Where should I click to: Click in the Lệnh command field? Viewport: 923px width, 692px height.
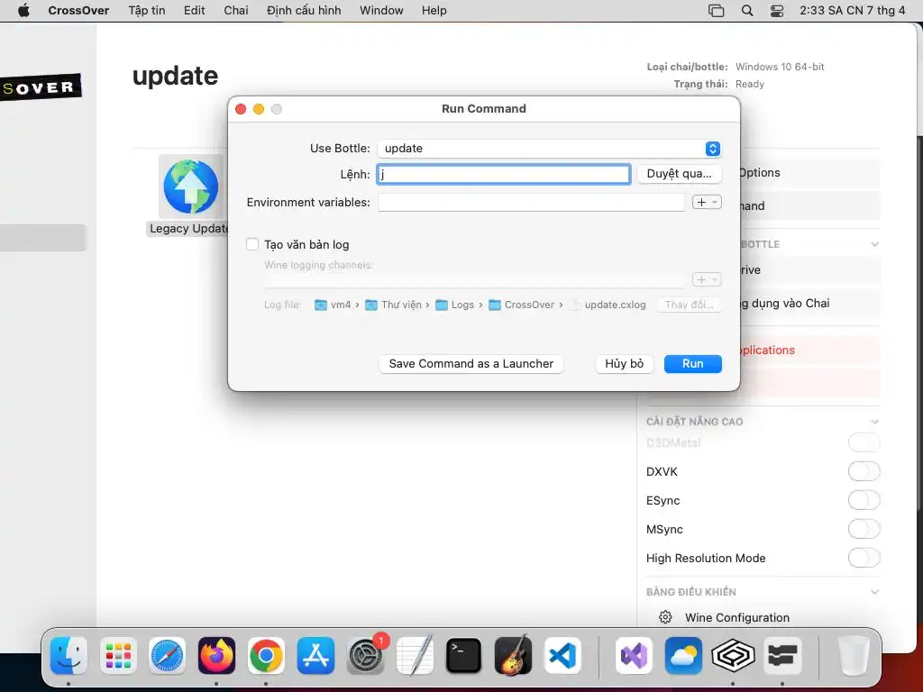click(504, 174)
